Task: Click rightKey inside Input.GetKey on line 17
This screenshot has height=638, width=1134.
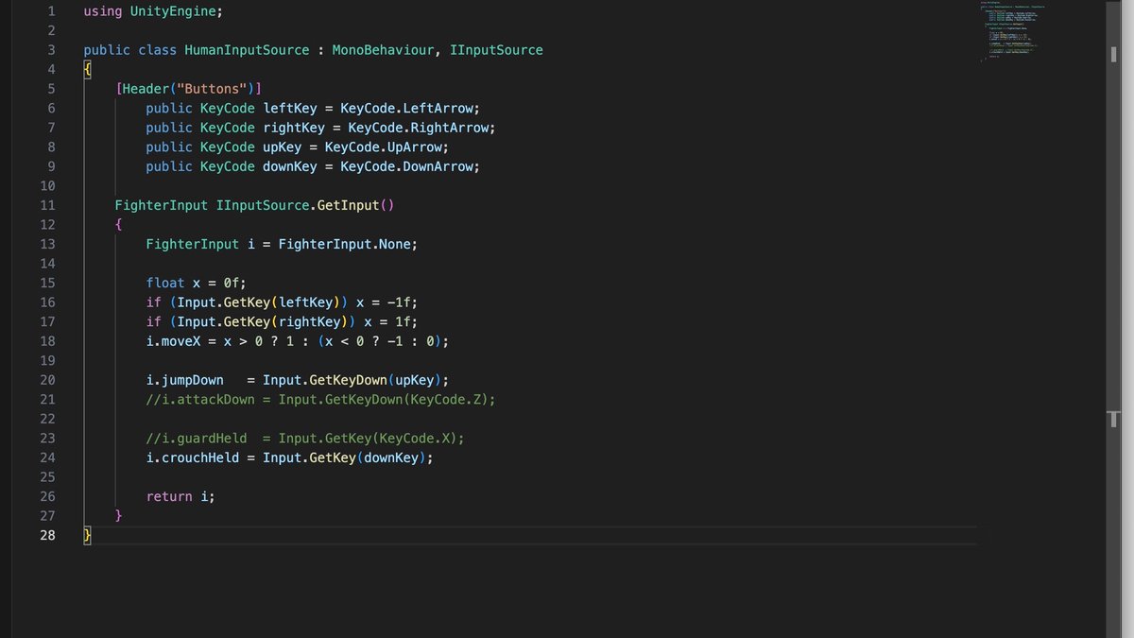Action: 309,321
